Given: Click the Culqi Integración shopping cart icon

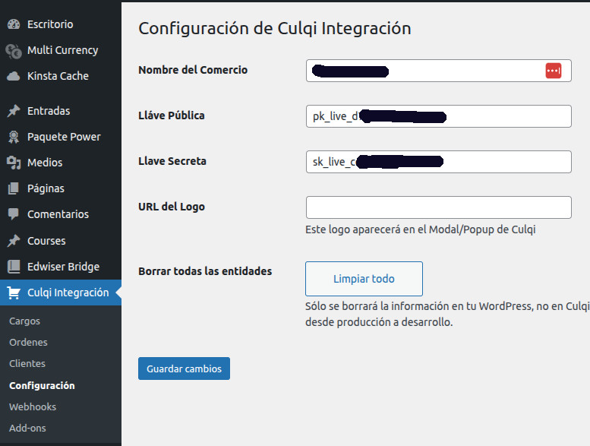Looking at the screenshot, I should point(14,293).
